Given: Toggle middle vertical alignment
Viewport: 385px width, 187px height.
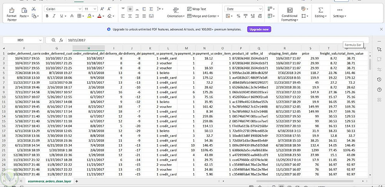Looking at the screenshot, I should [x=130, y=9].
